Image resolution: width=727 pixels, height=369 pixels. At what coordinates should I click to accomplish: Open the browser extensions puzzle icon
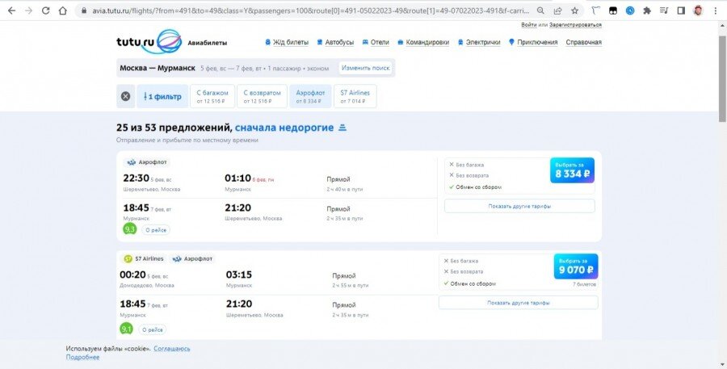pos(647,10)
